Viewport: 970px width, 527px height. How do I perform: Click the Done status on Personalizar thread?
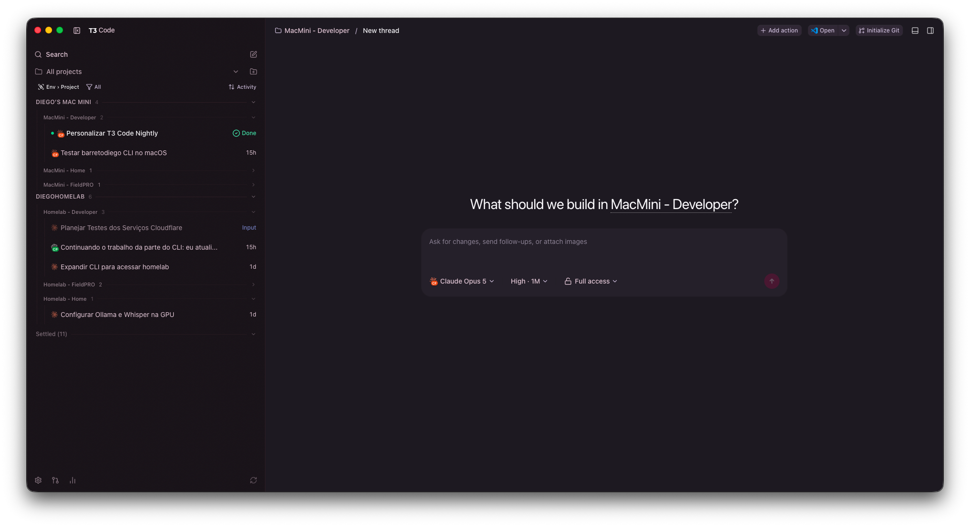pos(244,133)
